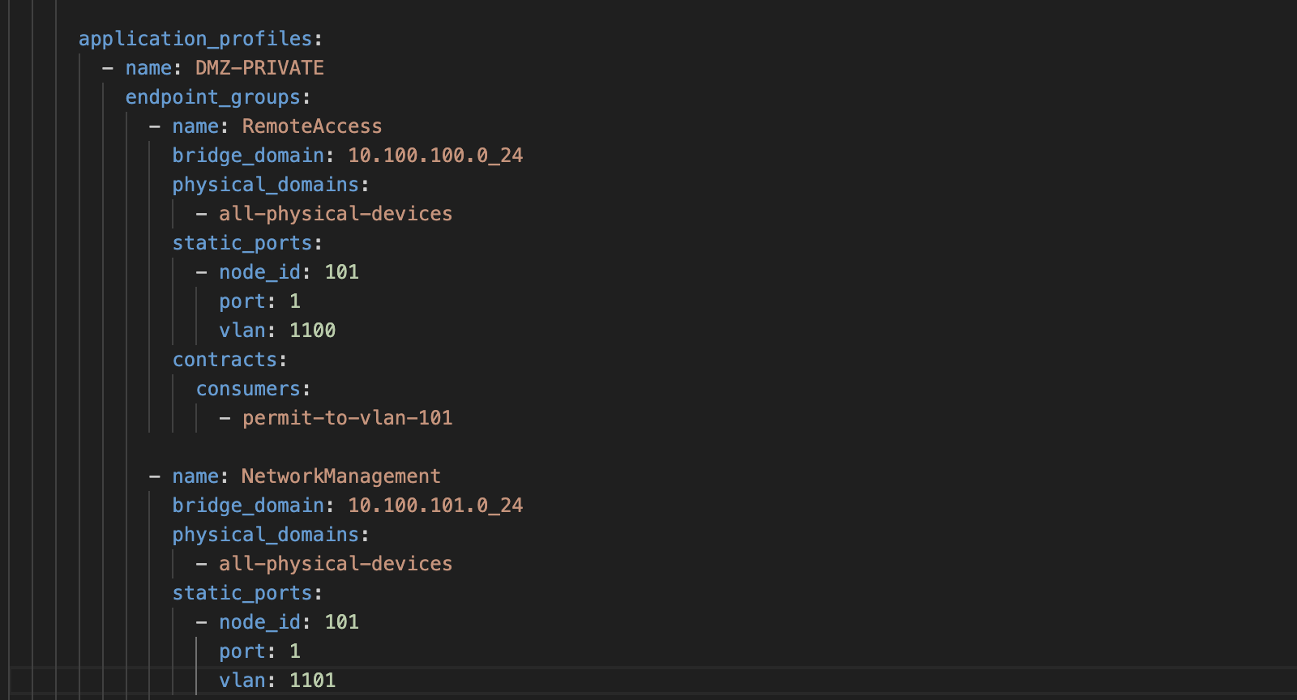Select the RemoteAccess name value
This screenshot has height=700, width=1297.
(311, 126)
